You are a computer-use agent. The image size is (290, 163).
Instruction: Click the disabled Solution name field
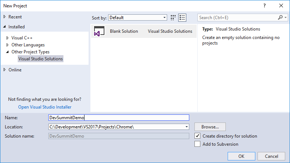(x=119, y=136)
